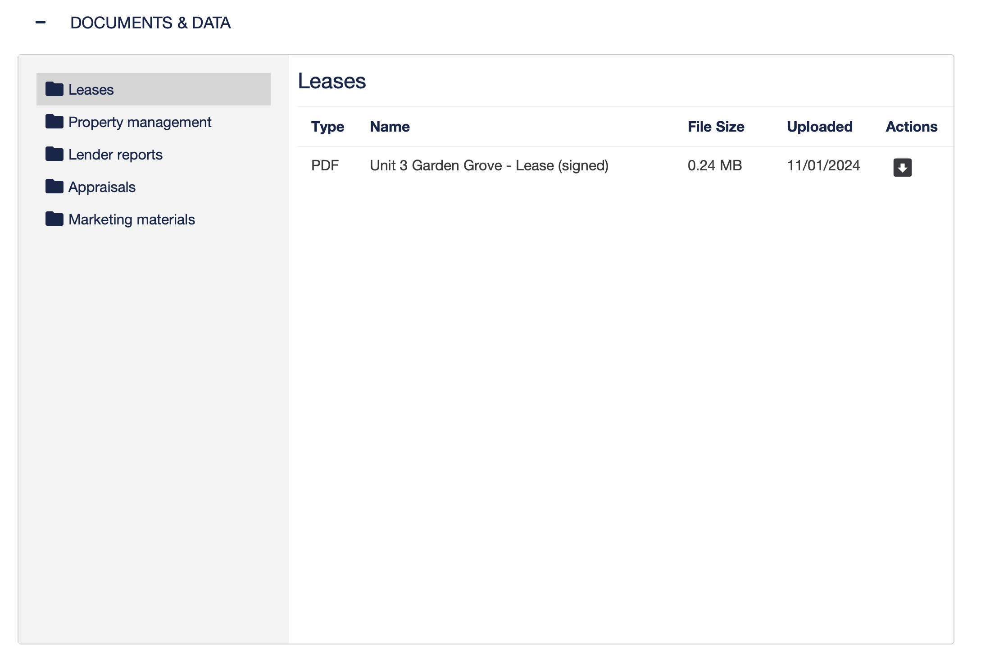981x667 pixels.
Task: Click the File Size column header
Action: pyautogui.click(x=716, y=127)
